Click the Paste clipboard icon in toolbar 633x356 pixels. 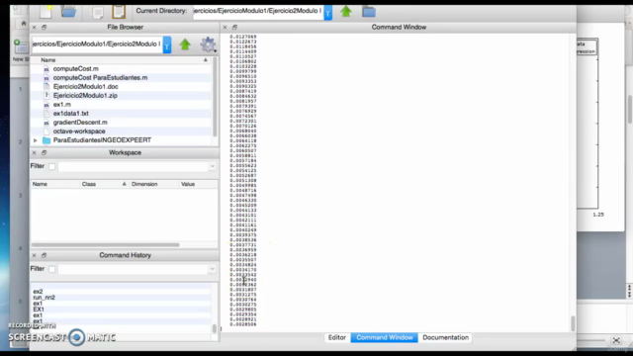[x=119, y=12]
